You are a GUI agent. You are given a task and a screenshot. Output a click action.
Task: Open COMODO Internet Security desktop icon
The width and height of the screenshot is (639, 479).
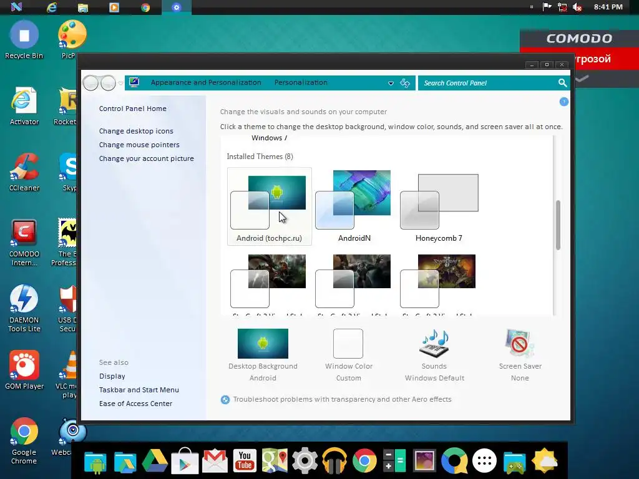[24, 243]
